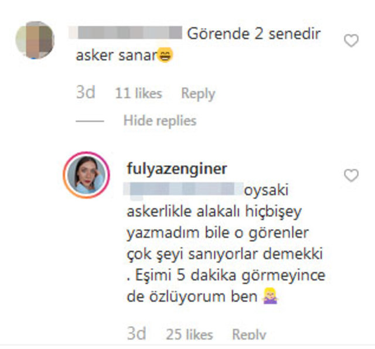375x349 pixels.
Task: Like fulyazenginer's reply with heart icon
Action: pos(351,175)
